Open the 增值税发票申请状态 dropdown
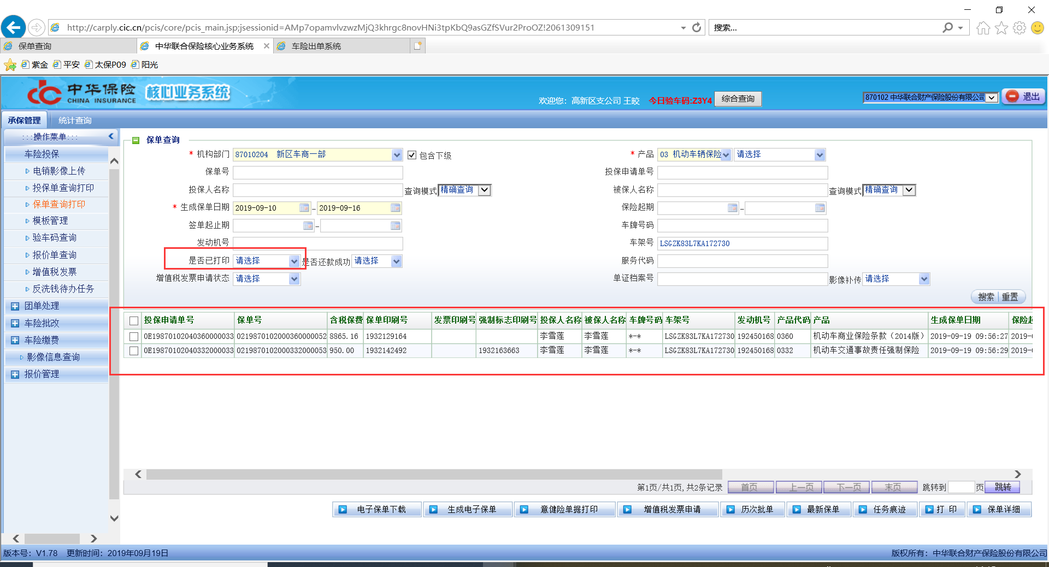Viewport: 1049px width, 567px height. [294, 279]
